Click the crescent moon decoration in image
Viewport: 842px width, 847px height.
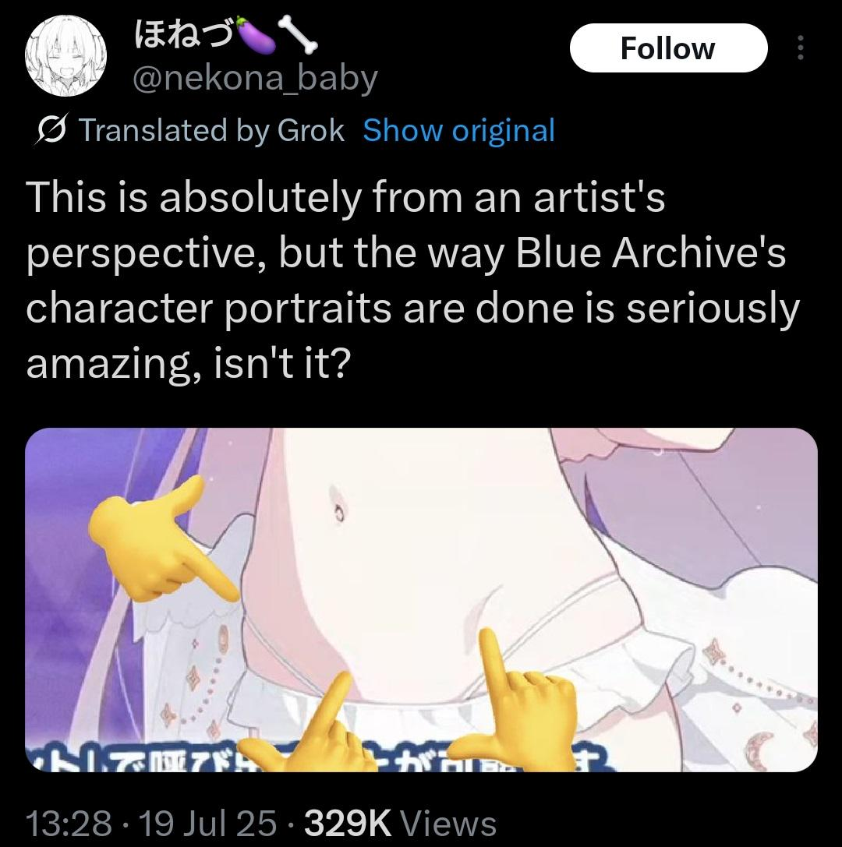[759, 750]
